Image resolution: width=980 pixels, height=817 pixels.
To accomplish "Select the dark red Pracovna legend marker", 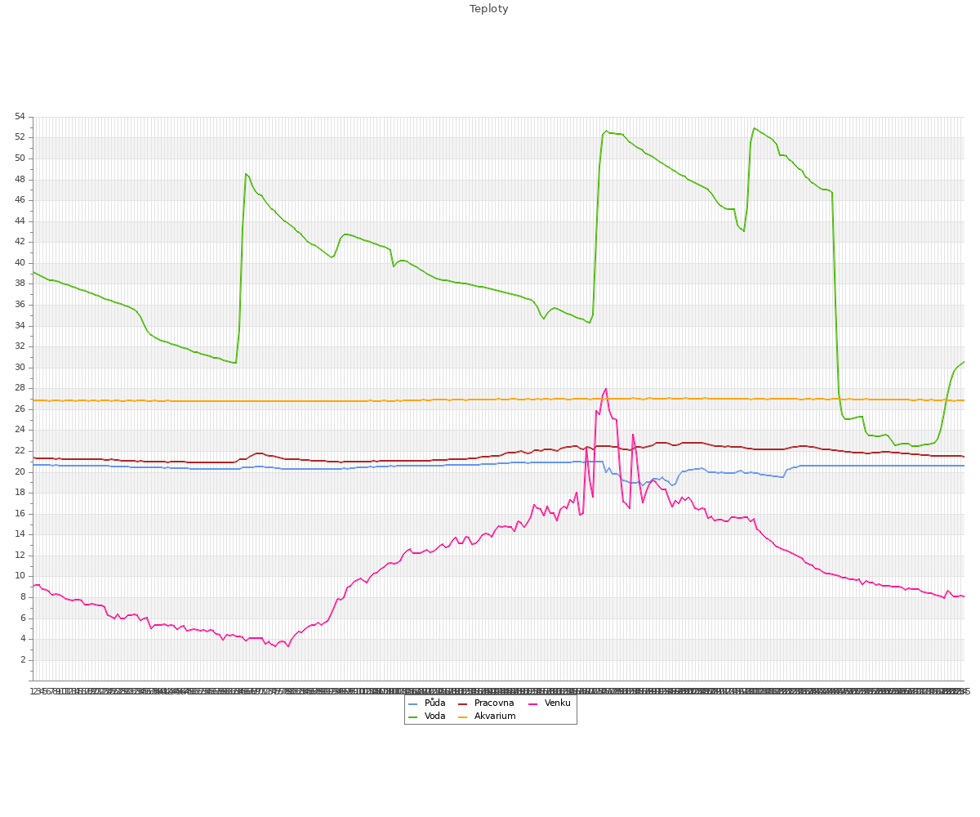I will [463, 703].
